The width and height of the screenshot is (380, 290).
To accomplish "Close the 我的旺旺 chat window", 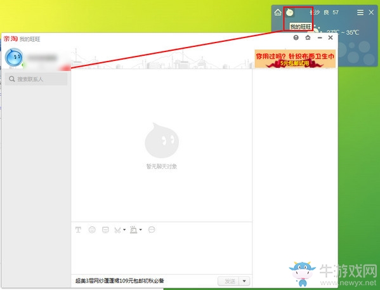I will click(331, 37).
